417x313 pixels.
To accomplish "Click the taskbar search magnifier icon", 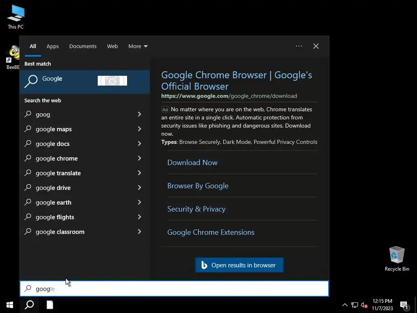I will pyautogui.click(x=29, y=305).
